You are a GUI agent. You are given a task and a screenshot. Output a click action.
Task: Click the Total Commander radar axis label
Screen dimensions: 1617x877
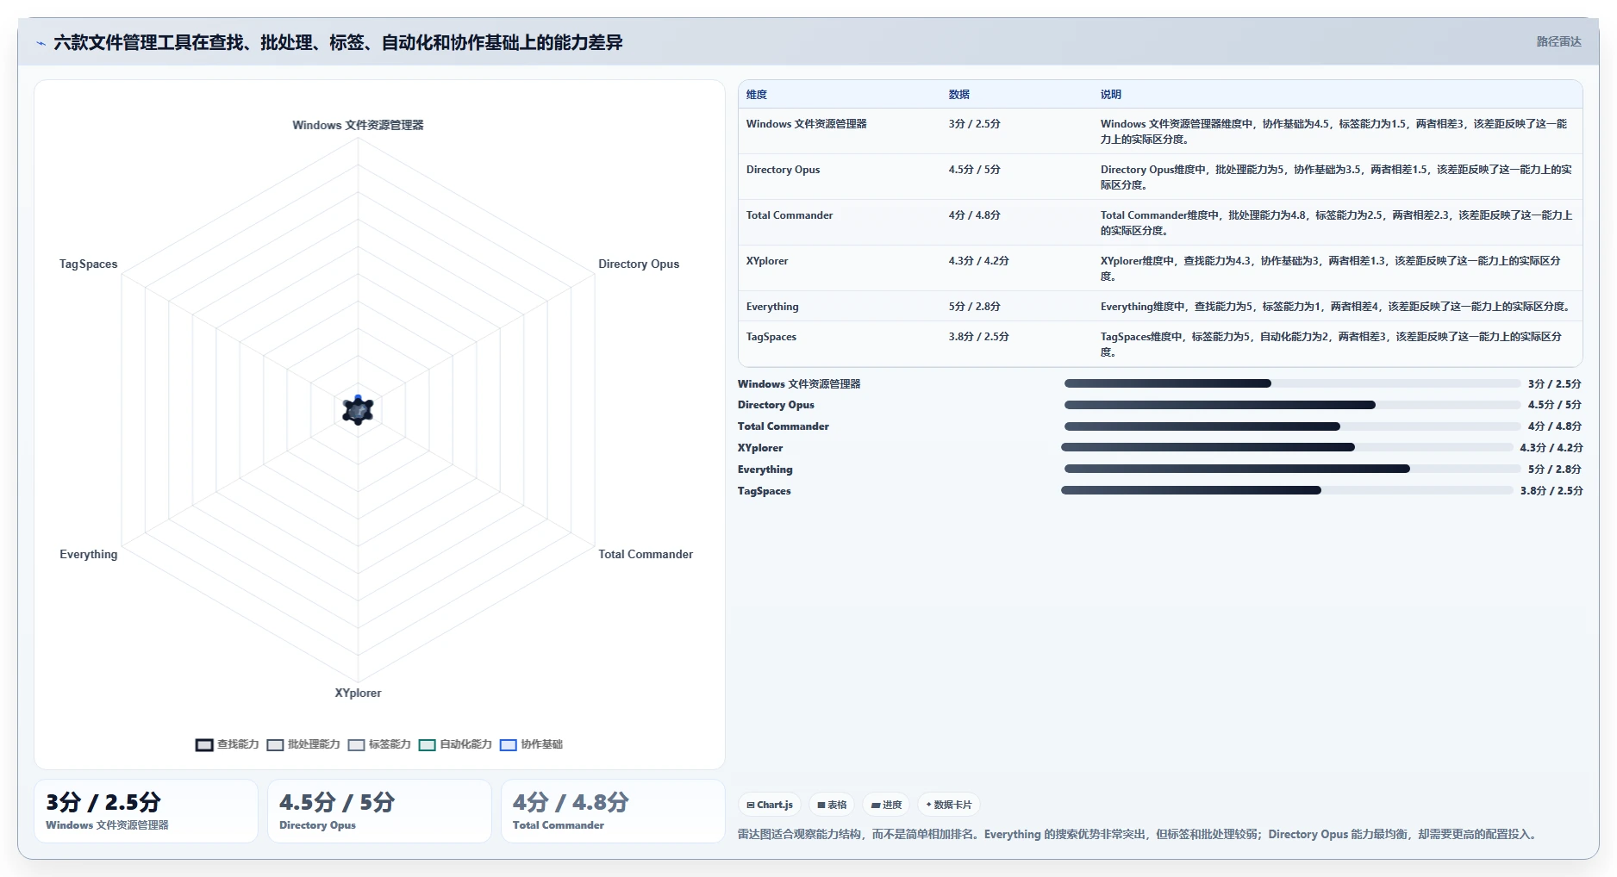[x=646, y=555]
